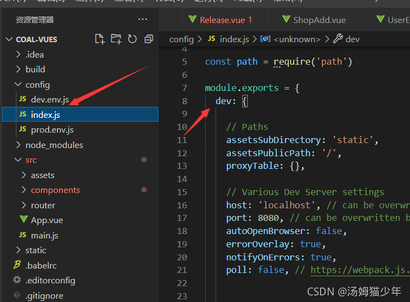Click the Vue icon beside App.vue

24,219
